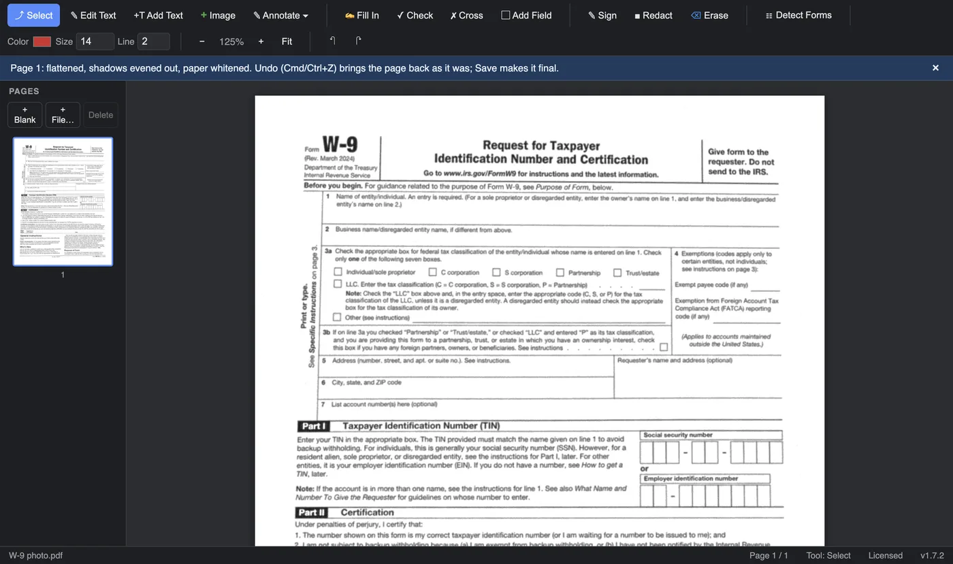Fit the page to the window
The height and width of the screenshot is (564, 953).
[287, 42]
